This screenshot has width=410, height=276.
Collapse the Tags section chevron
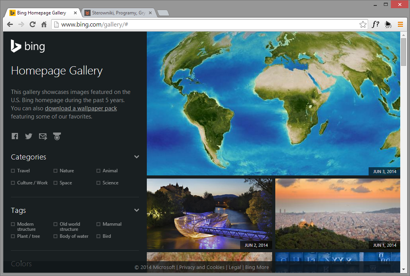(137, 210)
